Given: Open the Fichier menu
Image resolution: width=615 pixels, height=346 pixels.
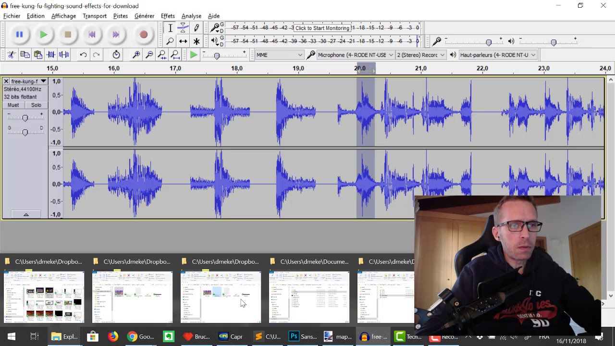Looking at the screenshot, I should click(x=12, y=16).
